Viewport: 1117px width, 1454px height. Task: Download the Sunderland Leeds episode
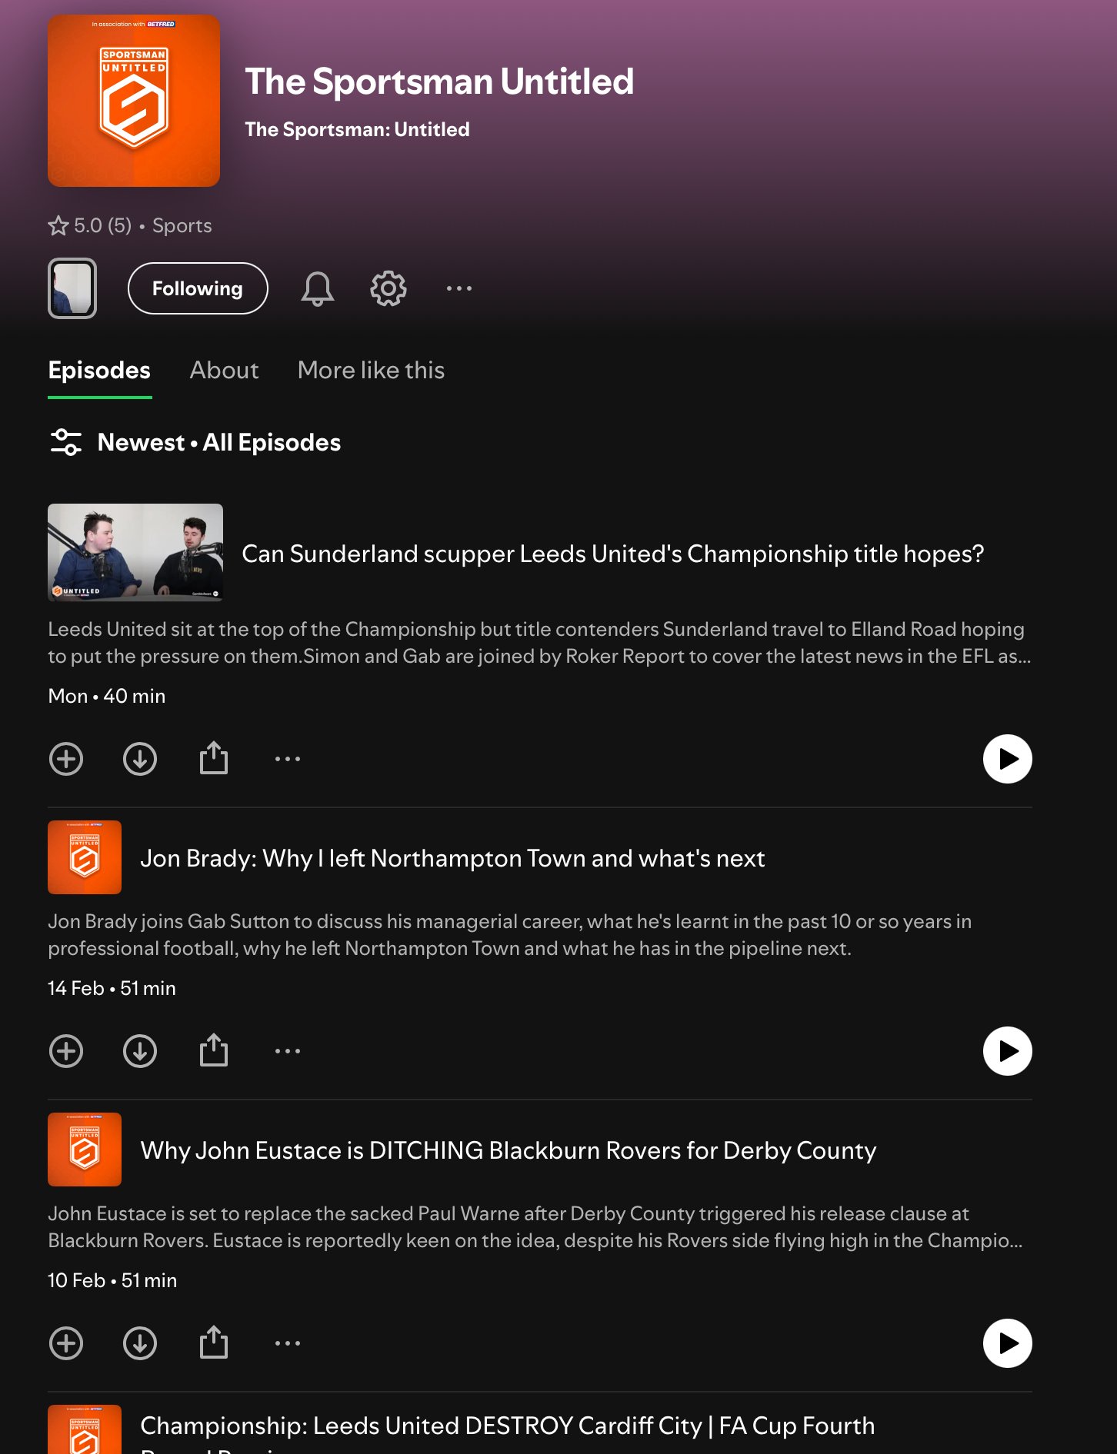pos(140,759)
